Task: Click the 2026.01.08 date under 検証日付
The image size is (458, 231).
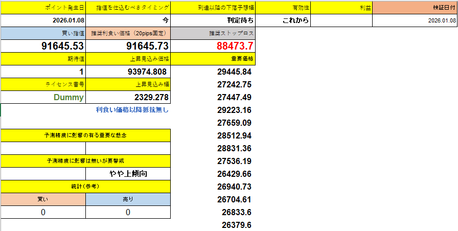Action: point(415,20)
